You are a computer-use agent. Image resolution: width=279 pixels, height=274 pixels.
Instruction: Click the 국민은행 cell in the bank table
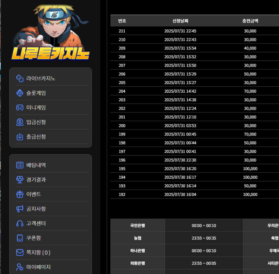pos(137,225)
